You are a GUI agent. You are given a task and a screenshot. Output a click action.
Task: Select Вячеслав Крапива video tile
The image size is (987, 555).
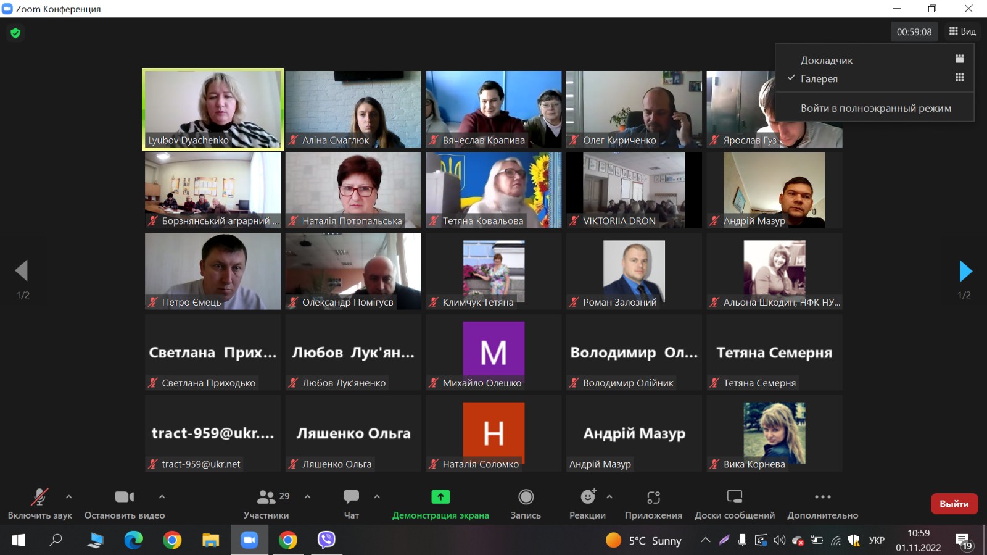point(493,109)
